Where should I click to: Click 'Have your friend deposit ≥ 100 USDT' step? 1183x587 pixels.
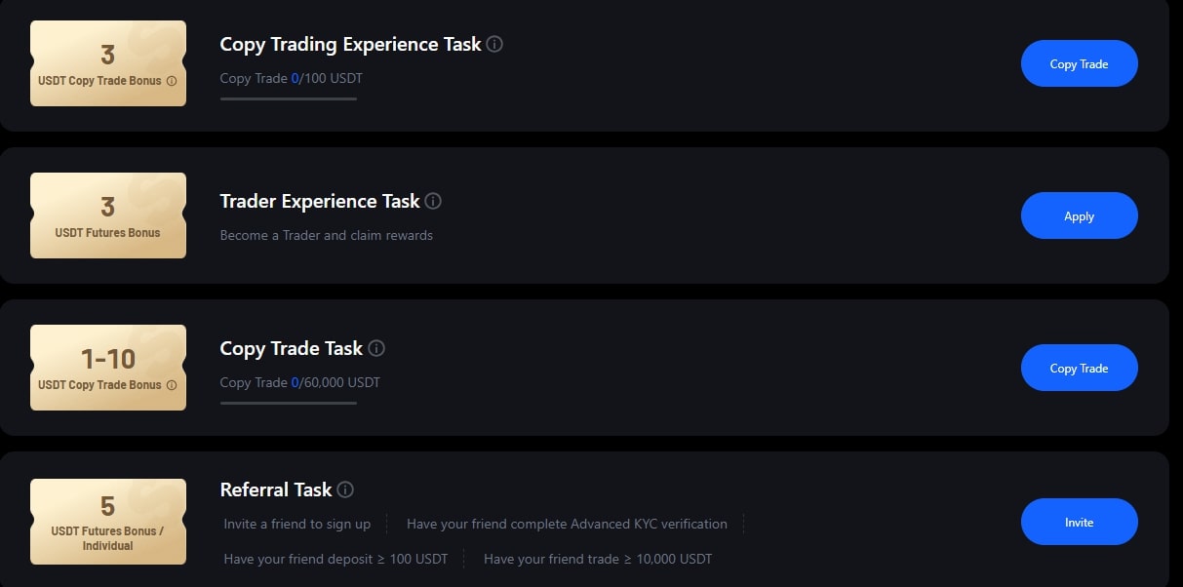[x=335, y=559]
